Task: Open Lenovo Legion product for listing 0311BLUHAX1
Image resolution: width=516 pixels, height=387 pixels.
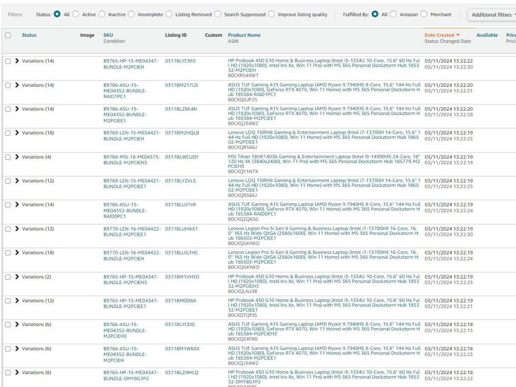Action: coord(323,233)
